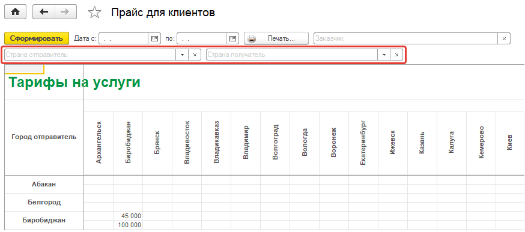Select the Казань column header

tap(422, 143)
